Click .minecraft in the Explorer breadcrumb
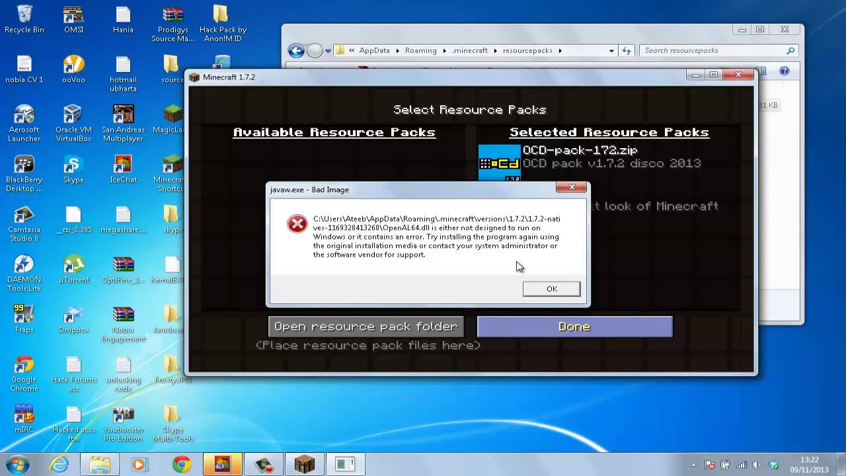Image resolution: width=846 pixels, height=476 pixels. pyautogui.click(x=470, y=50)
